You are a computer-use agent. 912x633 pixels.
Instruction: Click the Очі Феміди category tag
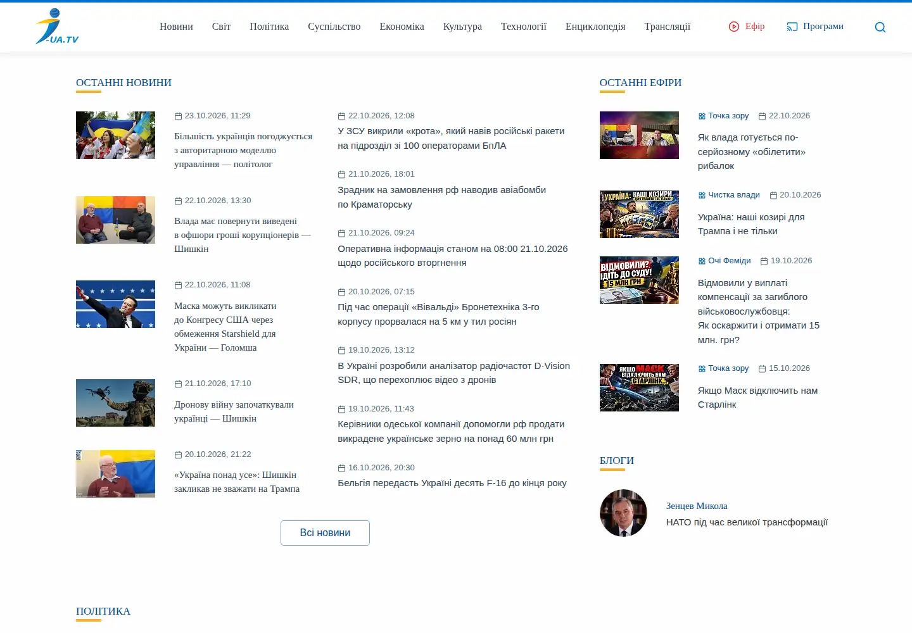click(x=730, y=261)
